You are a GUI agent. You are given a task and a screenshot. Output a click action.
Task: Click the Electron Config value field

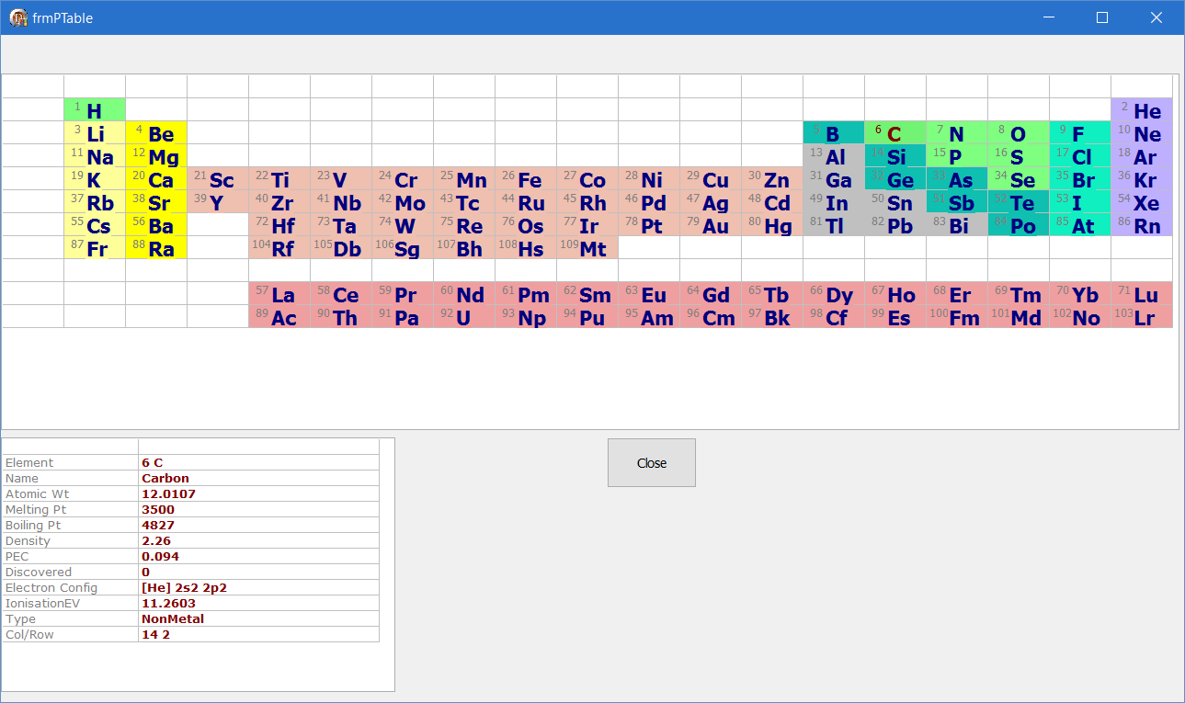click(x=257, y=587)
